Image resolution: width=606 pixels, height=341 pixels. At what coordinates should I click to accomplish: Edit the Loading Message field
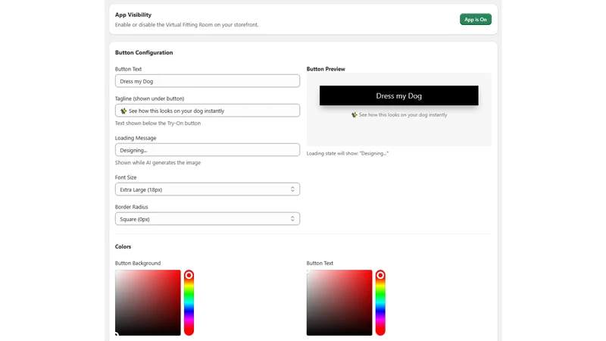[207, 150]
